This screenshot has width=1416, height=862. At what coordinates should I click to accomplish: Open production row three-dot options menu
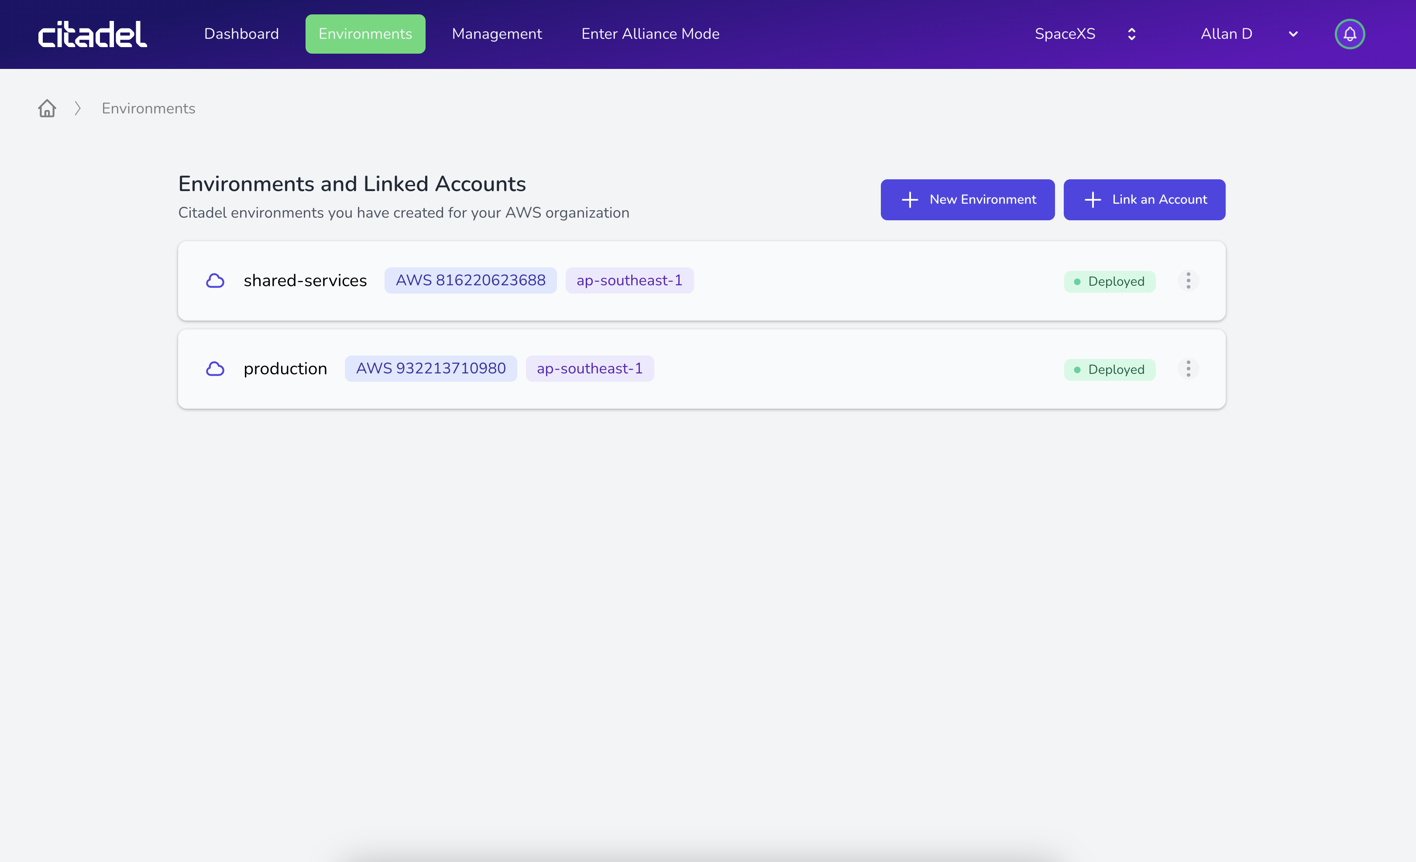1188,369
